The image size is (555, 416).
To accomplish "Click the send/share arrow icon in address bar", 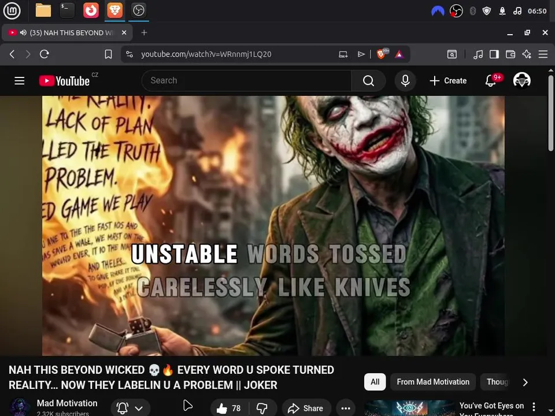I will 361,54.
